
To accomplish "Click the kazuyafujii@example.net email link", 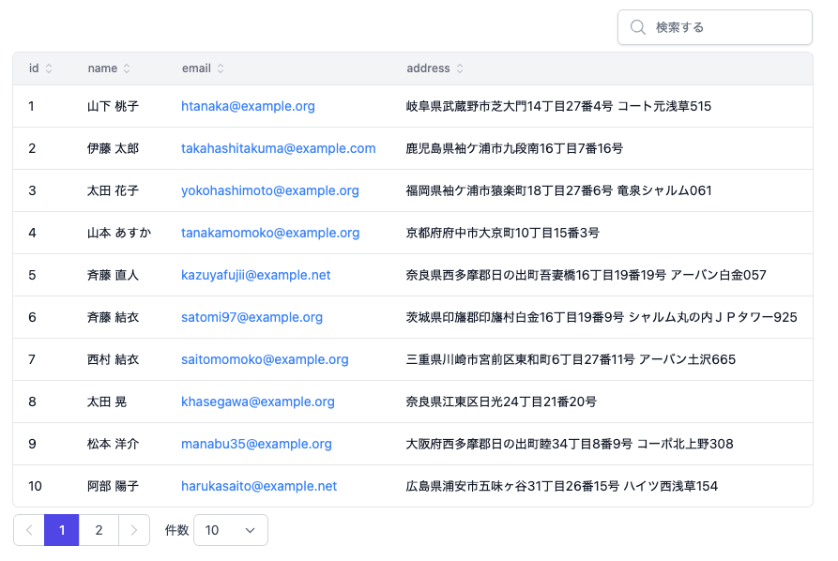I will point(255,275).
